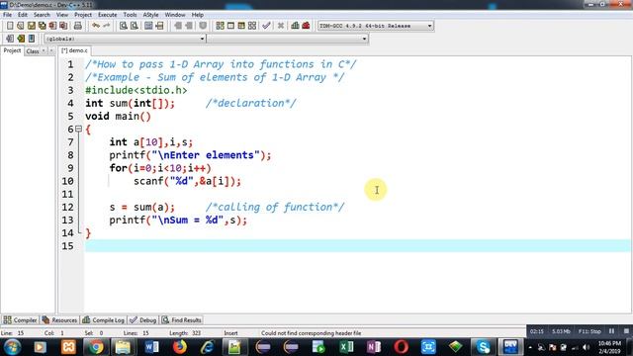Click the Goto Function toolbar icon

click(148, 26)
